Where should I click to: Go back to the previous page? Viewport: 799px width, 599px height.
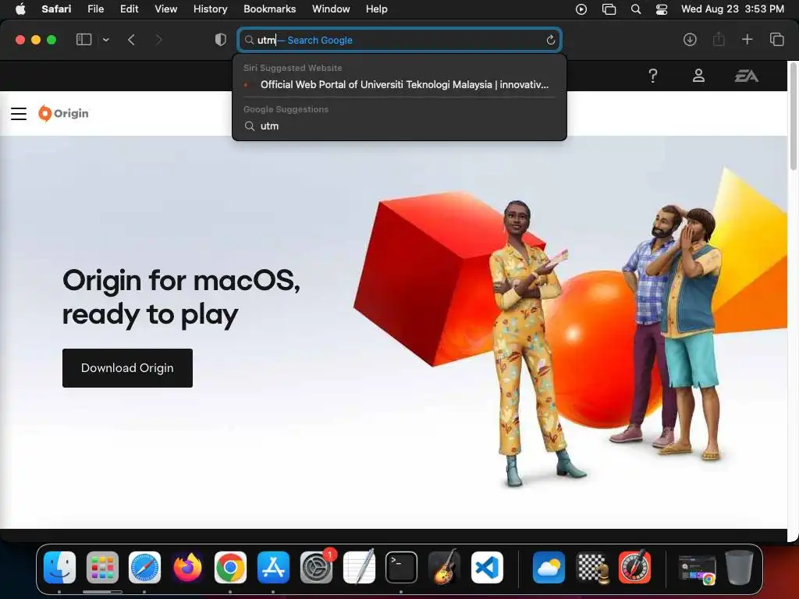(131, 40)
